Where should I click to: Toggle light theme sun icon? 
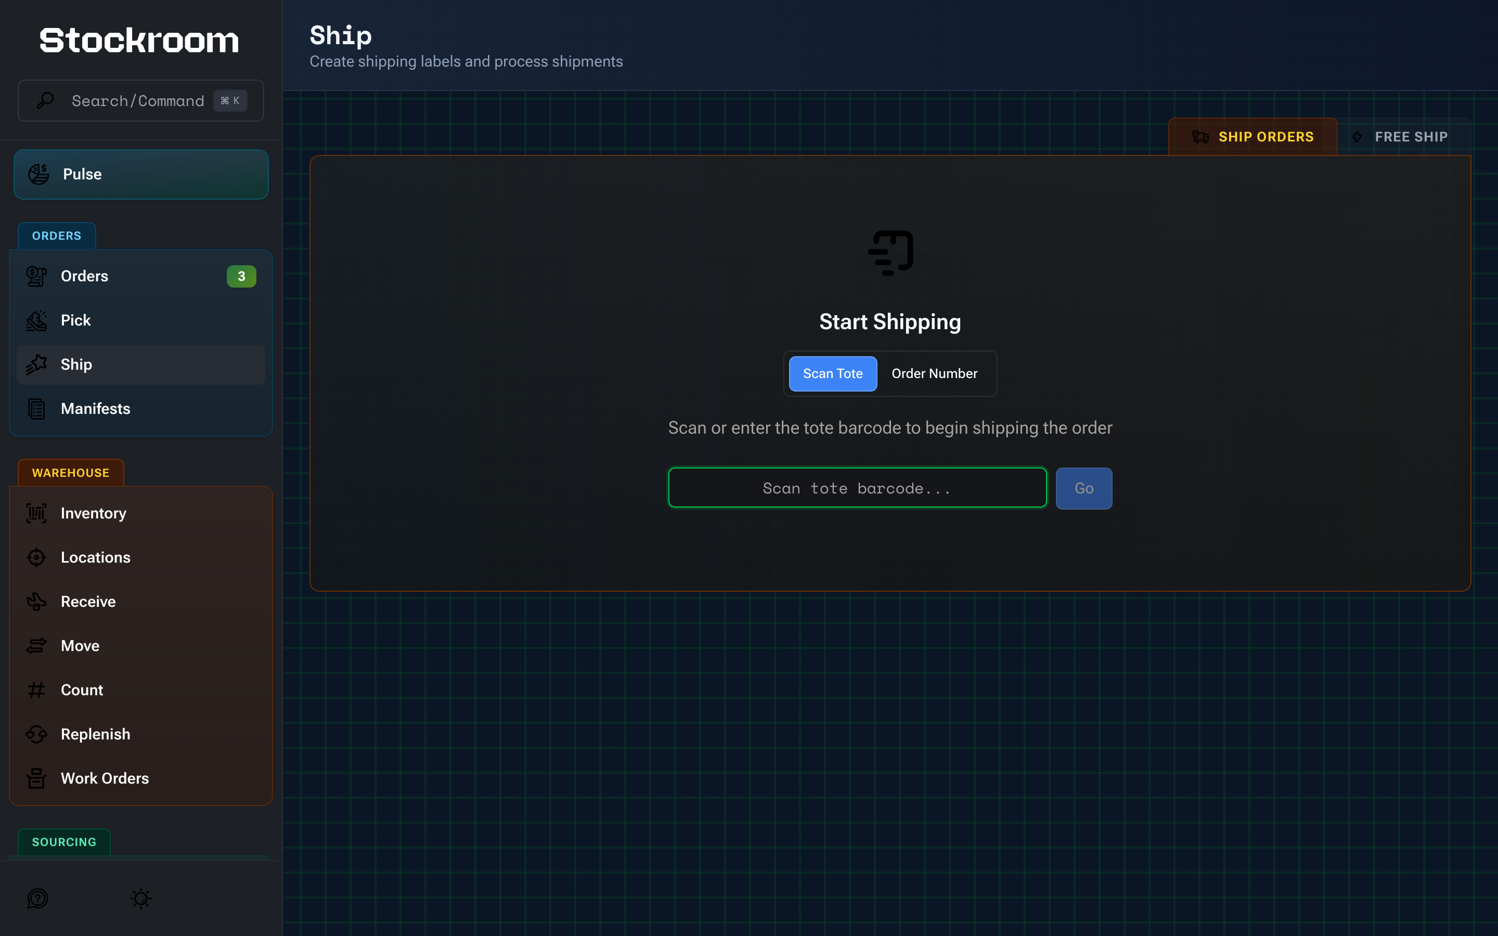click(x=141, y=898)
